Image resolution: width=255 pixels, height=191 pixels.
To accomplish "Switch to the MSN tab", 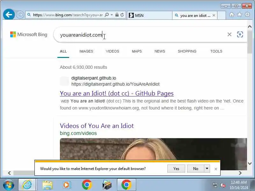I will click(149, 15).
